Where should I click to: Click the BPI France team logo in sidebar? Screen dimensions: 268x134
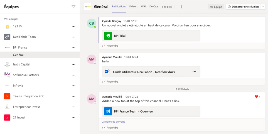click(x=7, y=47)
